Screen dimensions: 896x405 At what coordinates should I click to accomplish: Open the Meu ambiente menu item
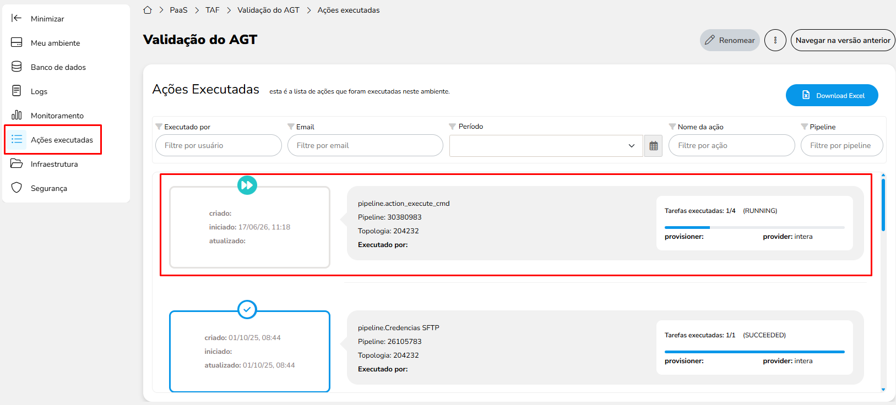click(x=55, y=43)
